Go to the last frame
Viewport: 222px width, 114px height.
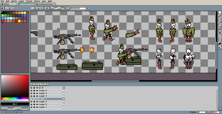[x=47, y=84]
